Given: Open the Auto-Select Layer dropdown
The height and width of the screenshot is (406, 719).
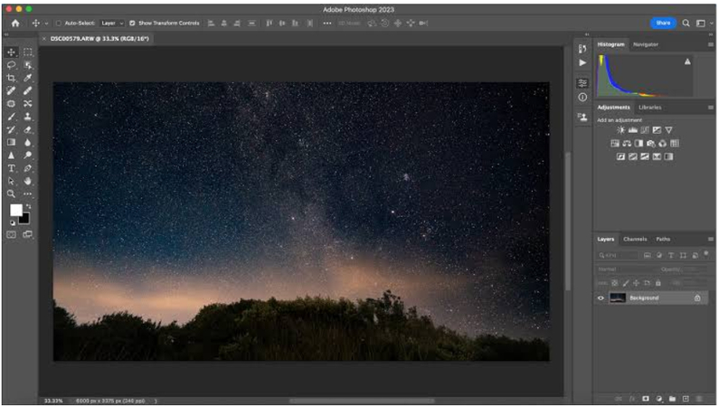Looking at the screenshot, I should [112, 23].
